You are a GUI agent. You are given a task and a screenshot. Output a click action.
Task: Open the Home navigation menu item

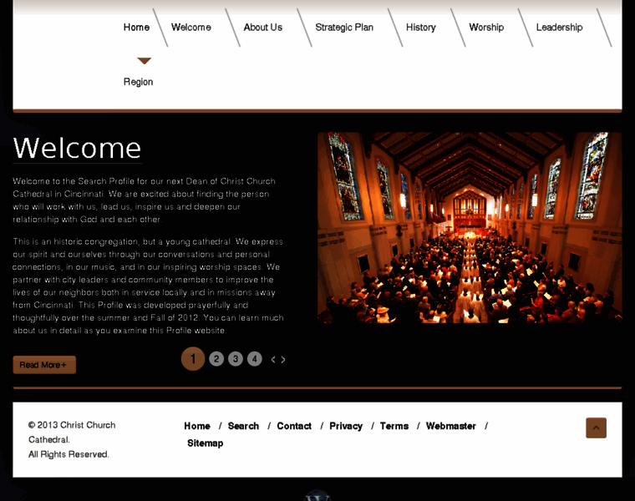click(136, 27)
